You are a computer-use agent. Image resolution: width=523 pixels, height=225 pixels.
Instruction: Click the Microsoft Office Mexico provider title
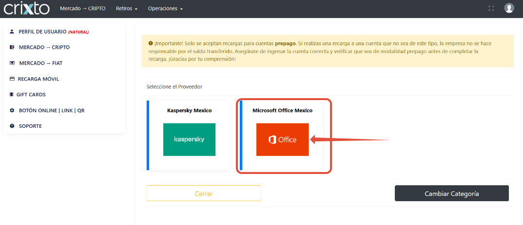[283, 110]
